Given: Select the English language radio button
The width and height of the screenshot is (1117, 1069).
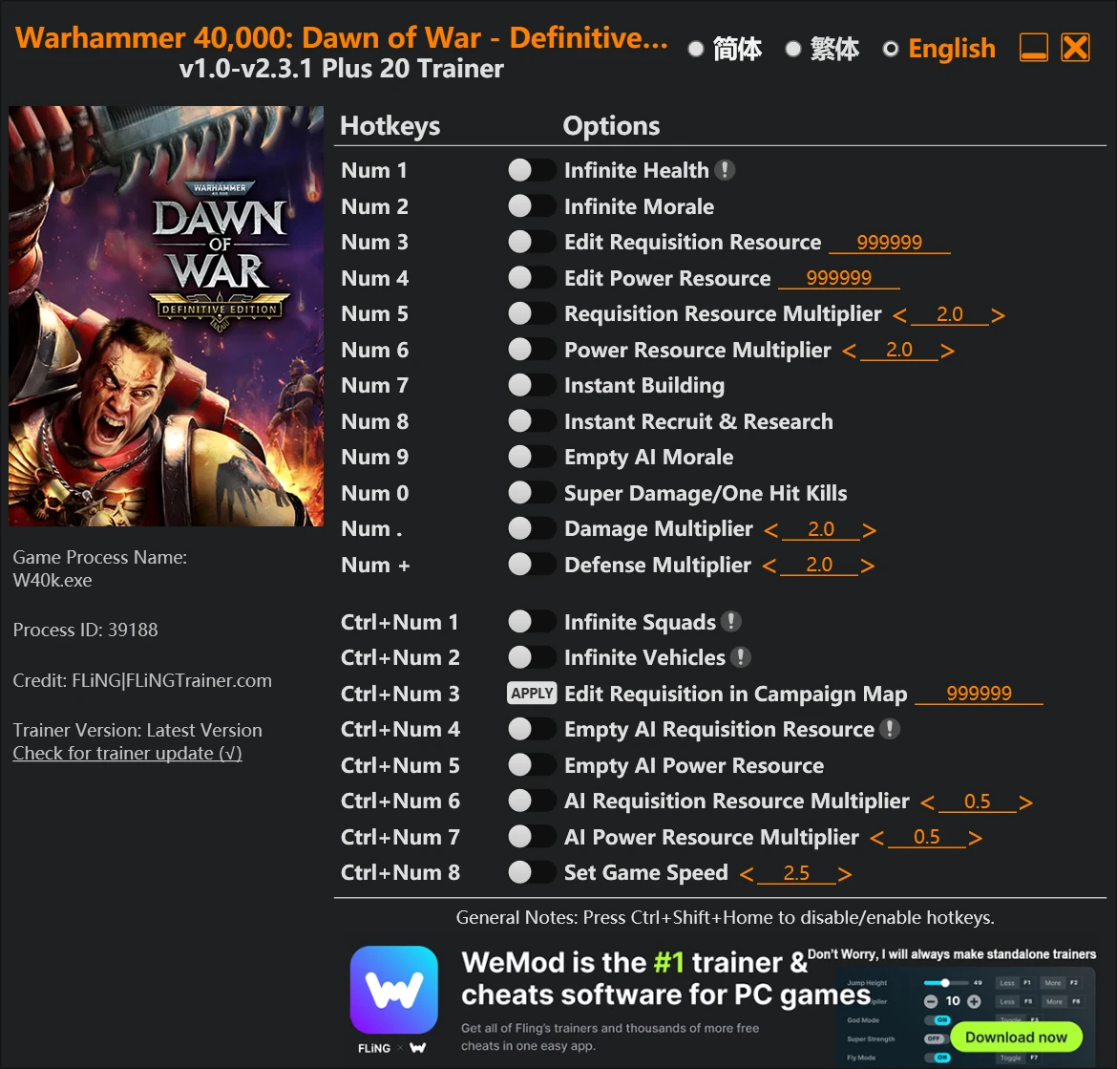Looking at the screenshot, I should point(890,49).
